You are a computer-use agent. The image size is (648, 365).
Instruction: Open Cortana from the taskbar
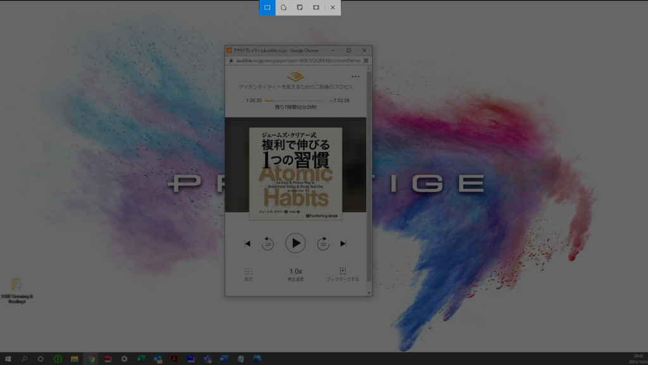[40, 359]
